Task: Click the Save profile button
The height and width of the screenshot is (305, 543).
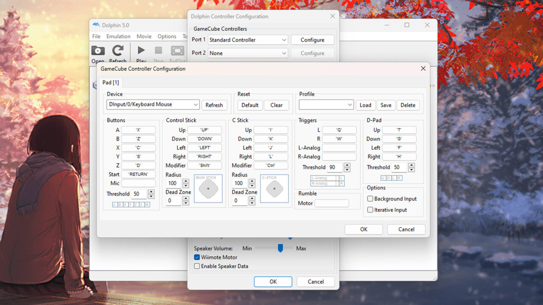Action: [x=386, y=105]
